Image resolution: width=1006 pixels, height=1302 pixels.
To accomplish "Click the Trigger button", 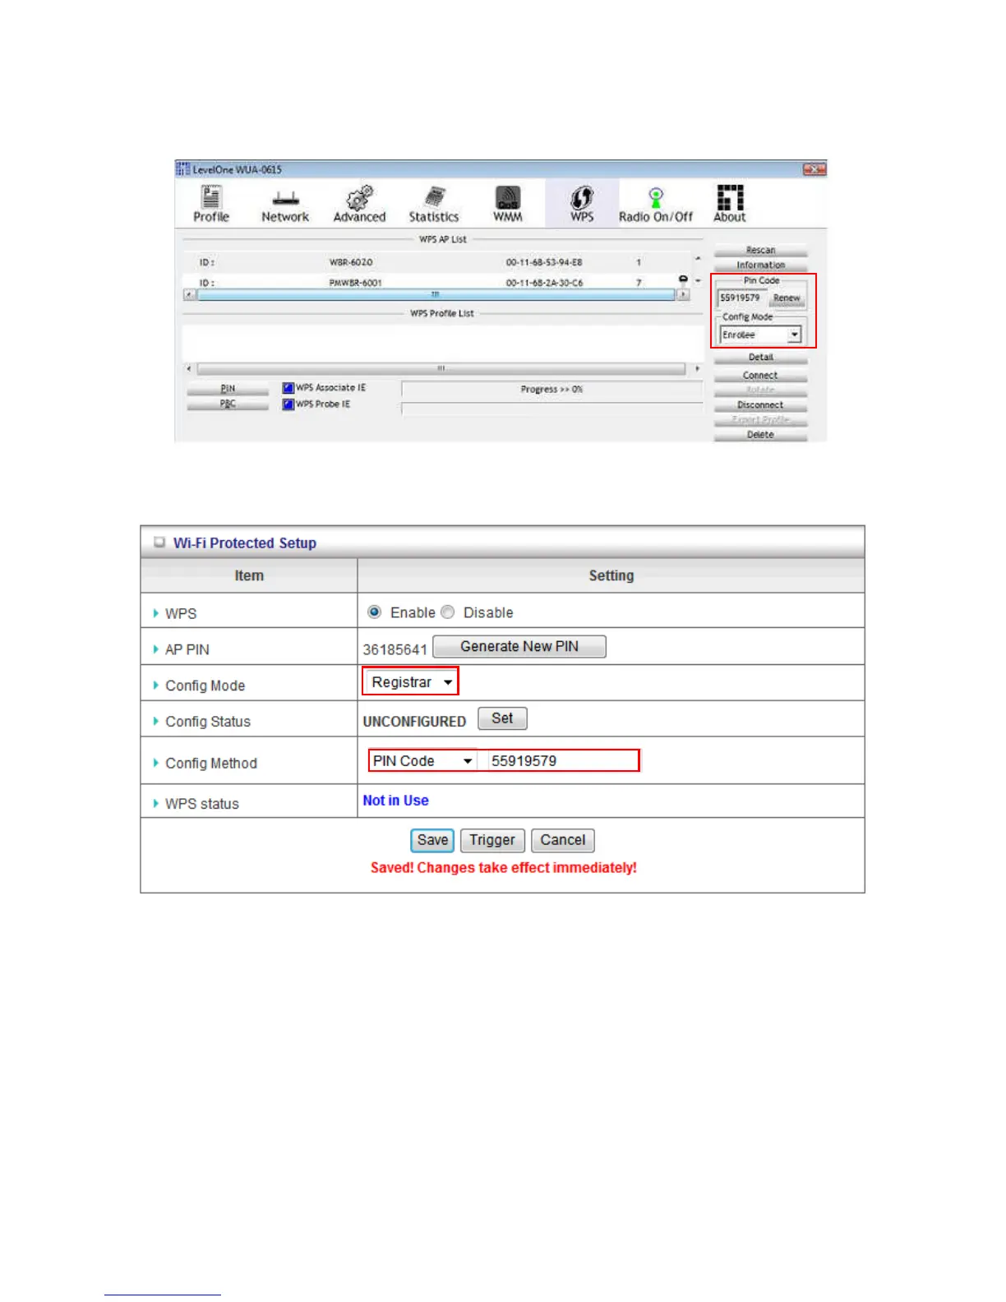I will point(492,840).
